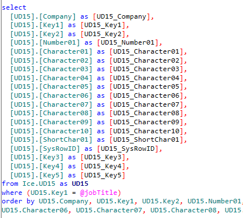The height and width of the screenshot is (218, 243).
Task: Click [Number01] column name
Action: click(59, 43)
